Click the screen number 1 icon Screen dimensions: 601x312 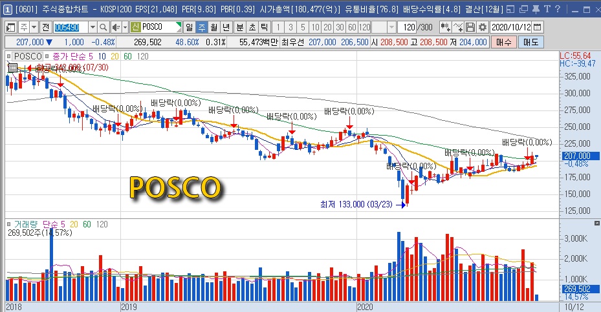pyautogui.click(x=7, y=9)
